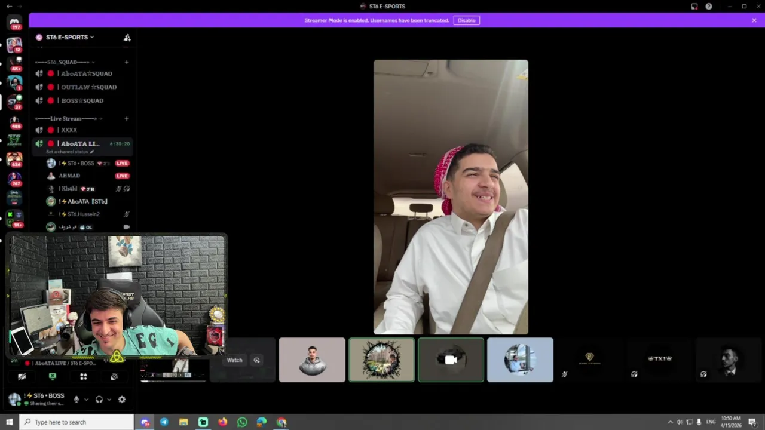The height and width of the screenshot is (430, 765).
Task: Open Firefox from the taskbar
Action: [223, 422]
